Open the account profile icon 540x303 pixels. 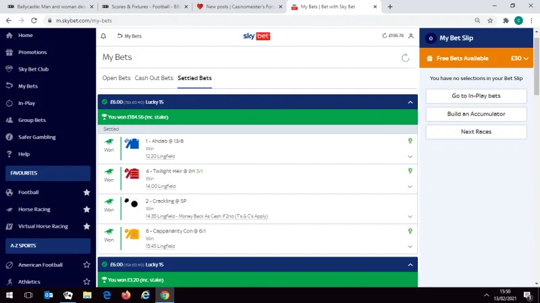411,36
